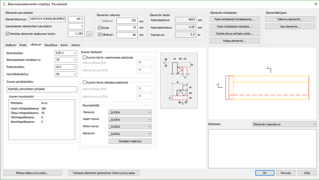Click the Kuoren pintakäsittely text field
The image size is (320, 180).
click(x=42, y=89)
